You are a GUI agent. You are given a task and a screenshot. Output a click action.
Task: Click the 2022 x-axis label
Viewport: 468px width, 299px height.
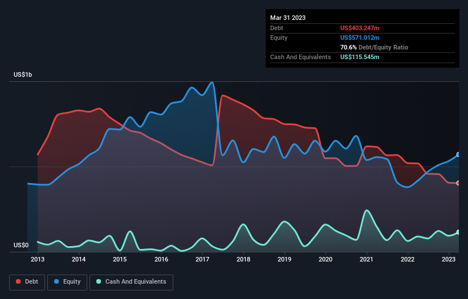[408, 259]
